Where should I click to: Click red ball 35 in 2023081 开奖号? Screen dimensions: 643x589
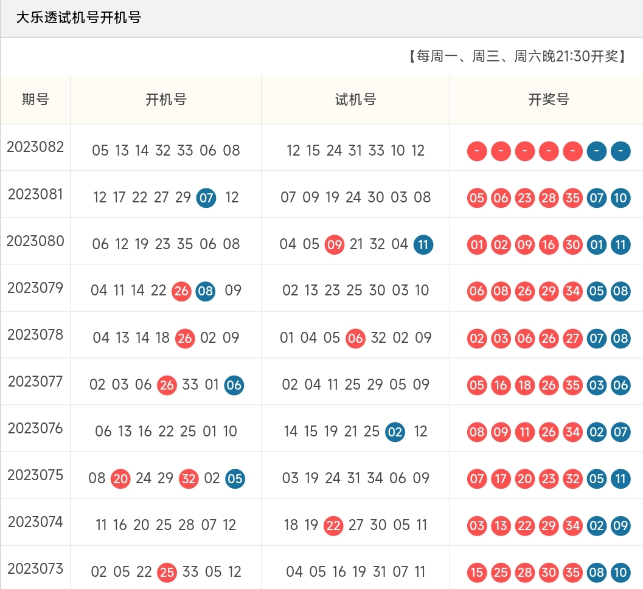(x=572, y=198)
